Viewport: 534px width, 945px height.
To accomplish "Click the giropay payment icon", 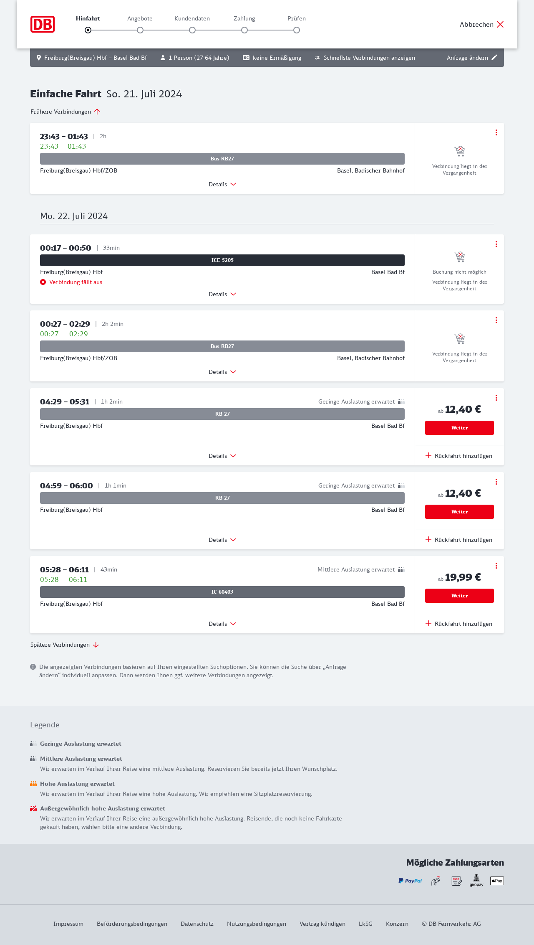I will click(x=476, y=881).
